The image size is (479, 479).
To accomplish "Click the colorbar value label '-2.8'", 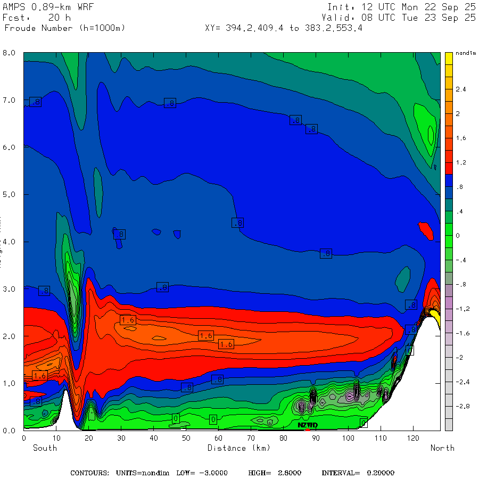I will coord(463,406).
